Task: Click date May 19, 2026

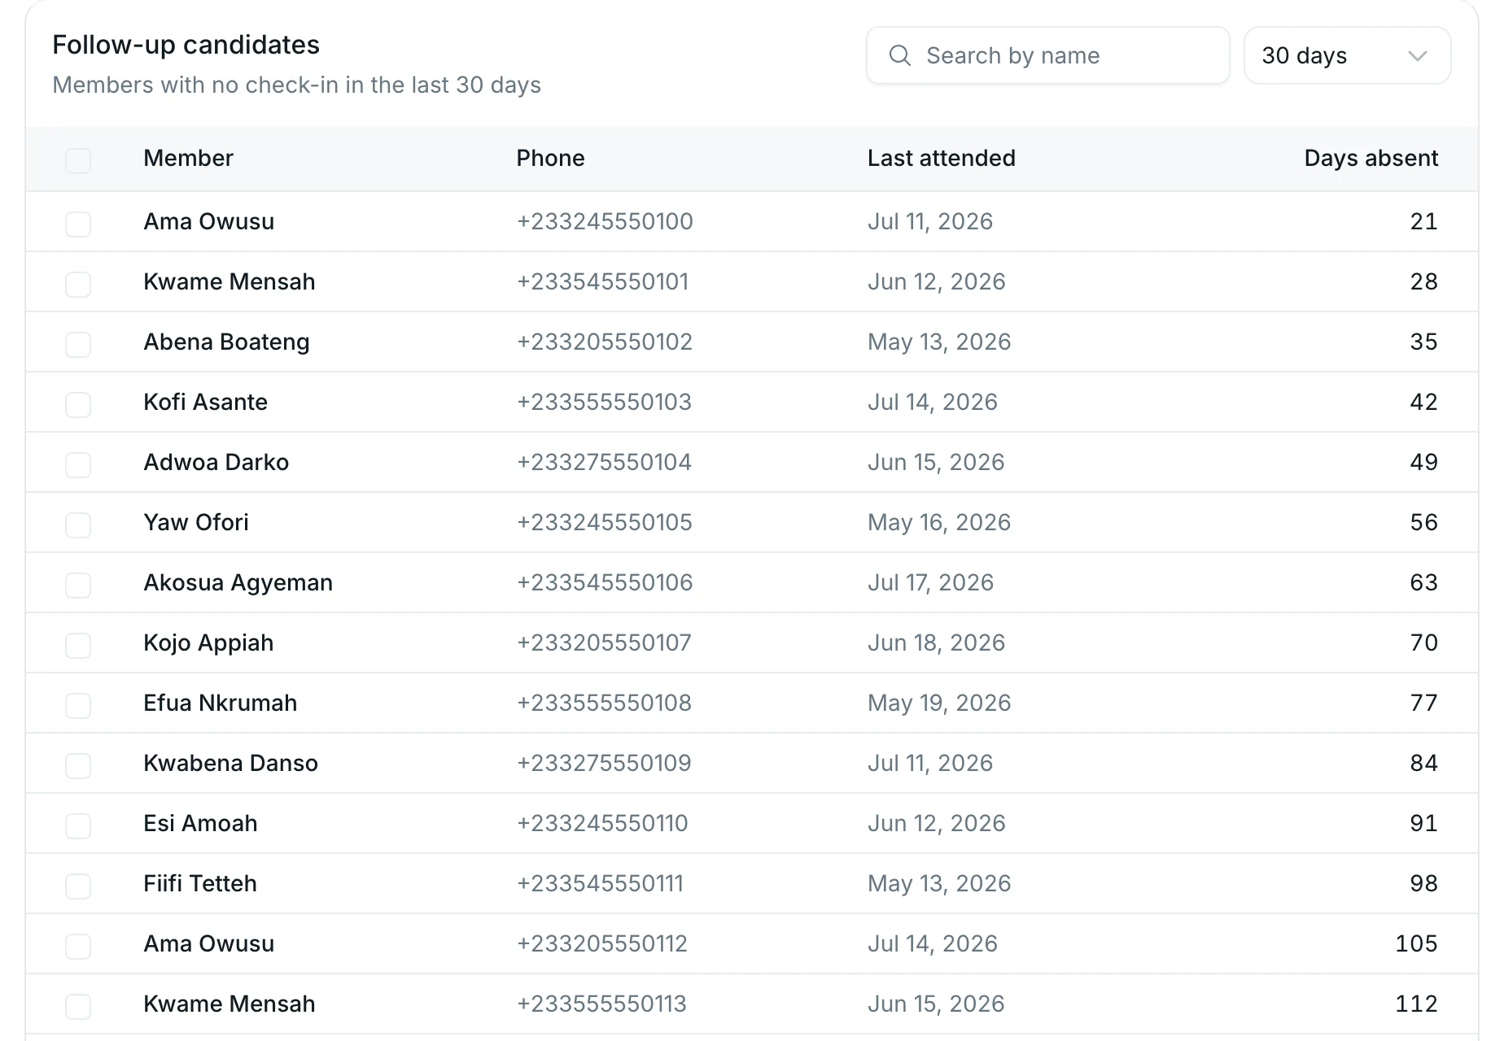Action: pos(938,703)
